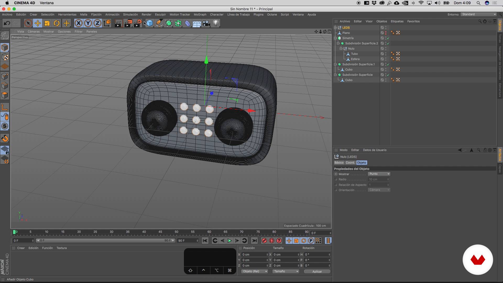Add a Light object with bulb icon
Screen dimensions: 503x283
click(x=216, y=23)
